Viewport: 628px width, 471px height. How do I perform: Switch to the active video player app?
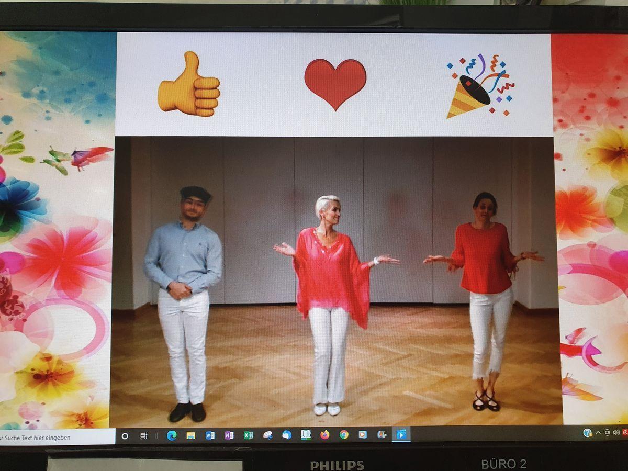[401, 434]
